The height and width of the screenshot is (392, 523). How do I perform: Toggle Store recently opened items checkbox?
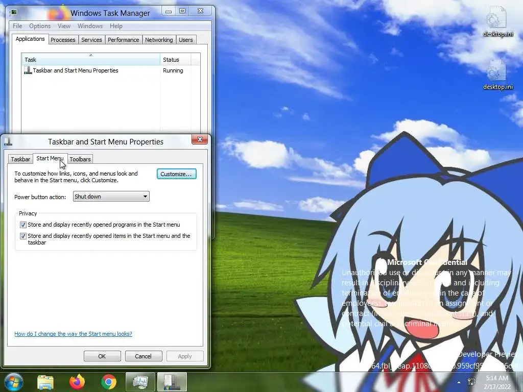click(x=23, y=236)
